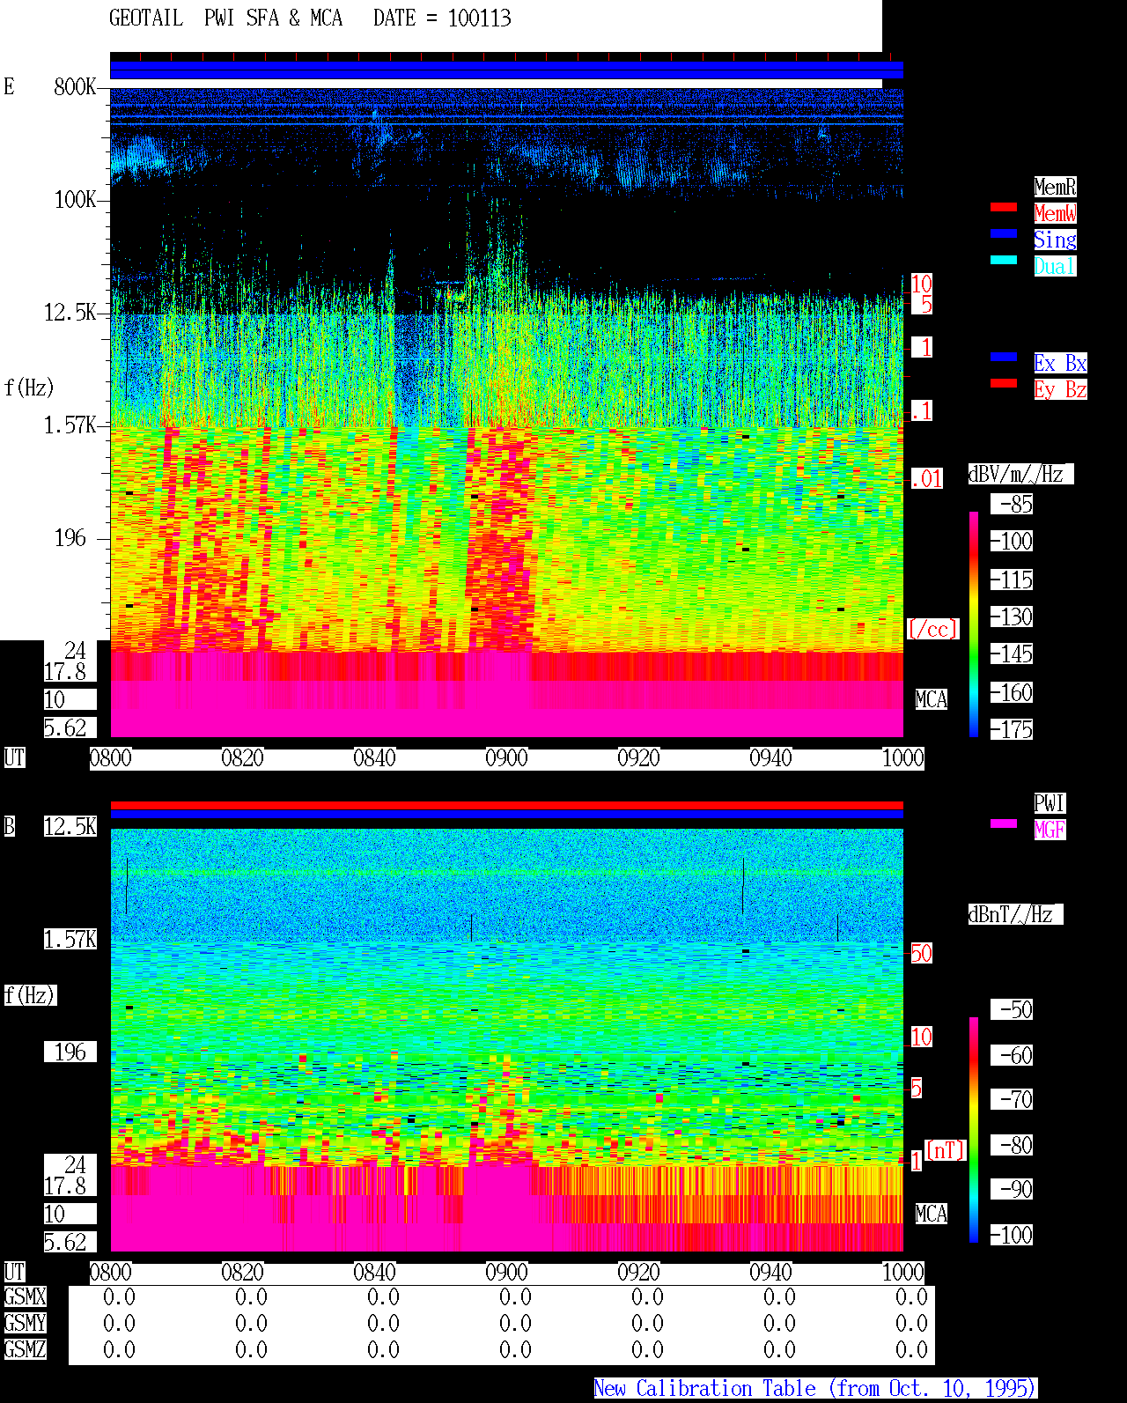Click the 800K frequency axis label
The height and width of the screenshot is (1403, 1127).
75,87
